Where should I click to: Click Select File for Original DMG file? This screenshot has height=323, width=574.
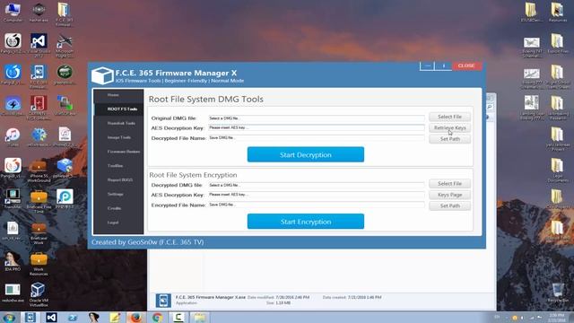pos(449,117)
